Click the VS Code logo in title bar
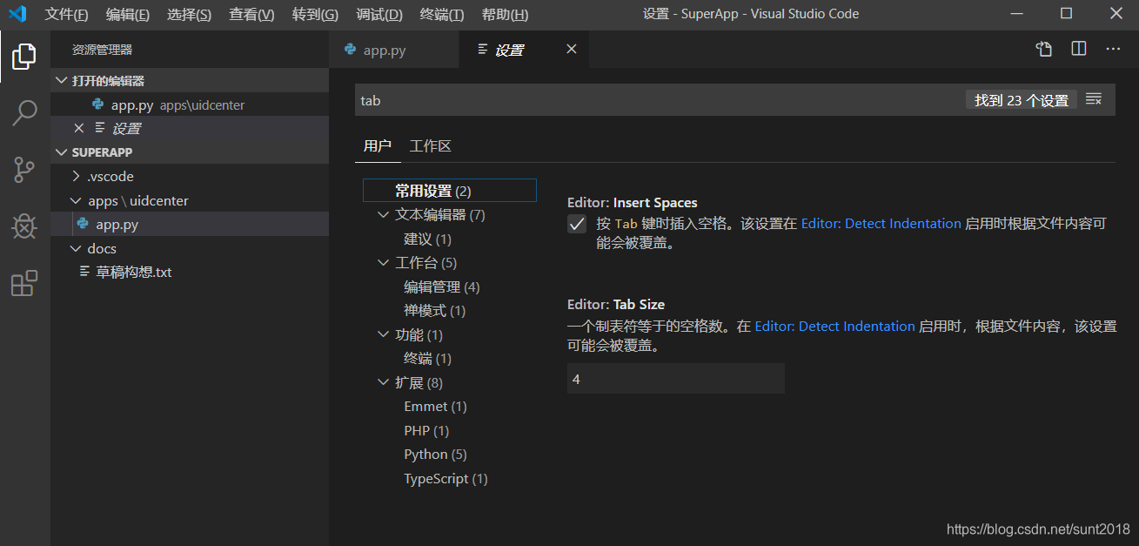Viewport: 1139px width, 546px height. pyautogui.click(x=17, y=14)
